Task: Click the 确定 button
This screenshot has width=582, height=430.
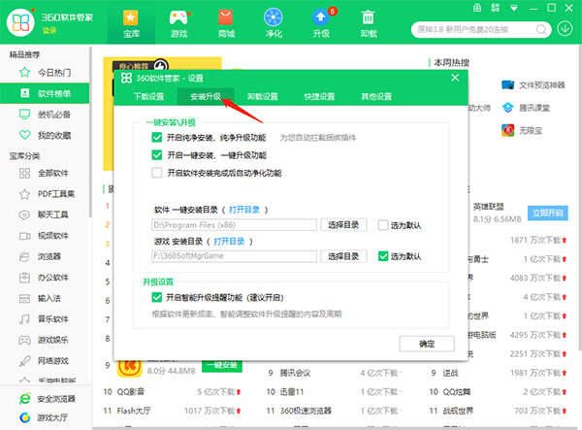Action: pyautogui.click(x=427, y=344)
